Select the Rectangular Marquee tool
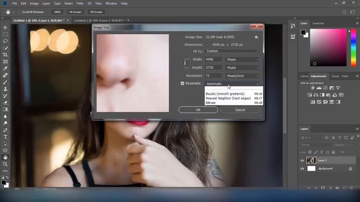This screenshot has width=360, height=202. pyautogui.click(x=5, y=34)
